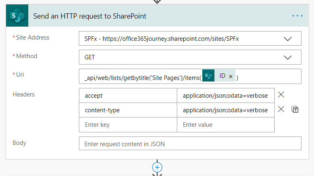Edit the content-type header value field
This screenshot has height=176, width=314.
(x=226, y=110)
